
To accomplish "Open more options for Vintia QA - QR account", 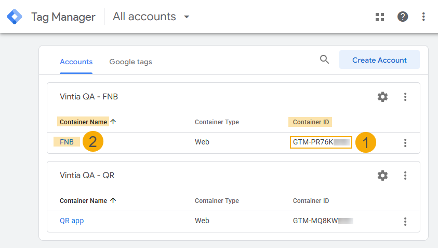I will (x=405, y=176).
